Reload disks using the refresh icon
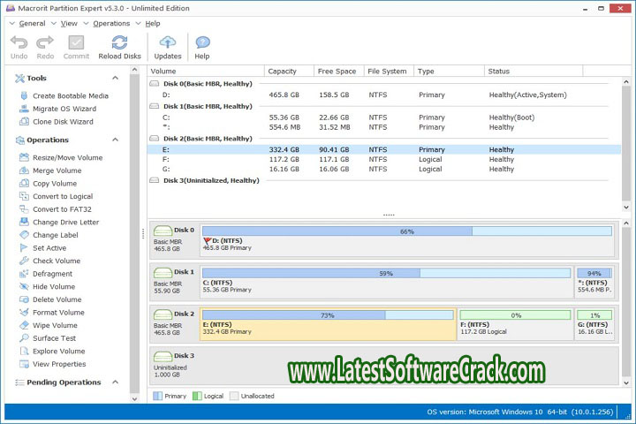This screenshot has width=636, height=424. pyautogui.click(x=119, y=42)
